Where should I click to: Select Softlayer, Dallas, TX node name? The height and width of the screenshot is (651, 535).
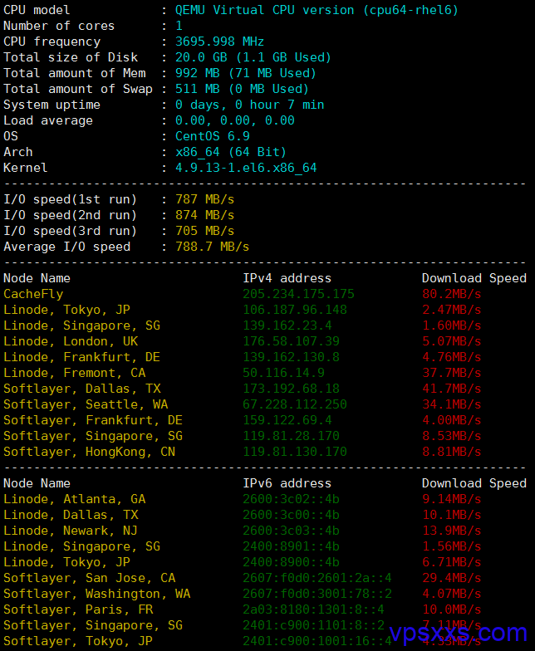point(81,389)
